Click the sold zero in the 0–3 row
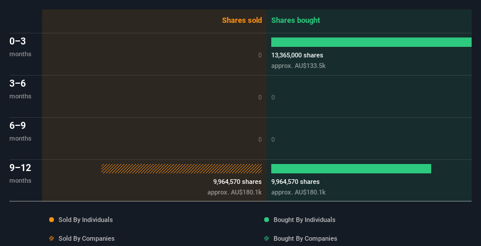481x246 pixels. (x=260, y=55)
